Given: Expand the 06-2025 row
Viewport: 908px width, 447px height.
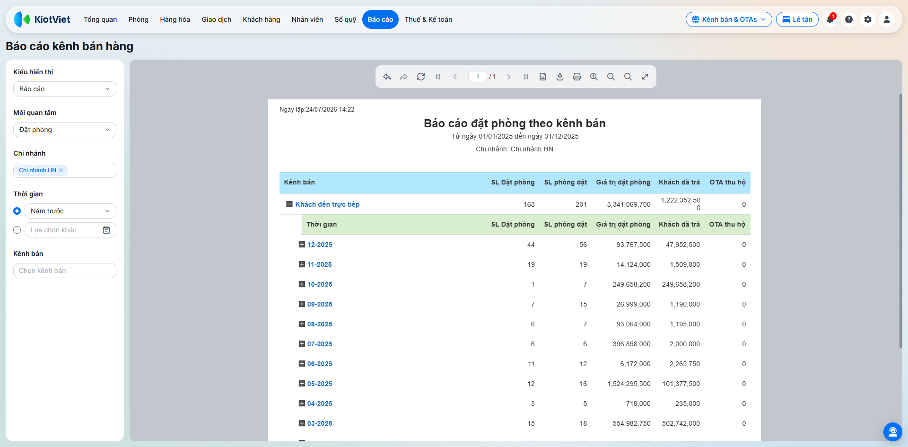Looking at the screenshot, I should tap(302, 364).
